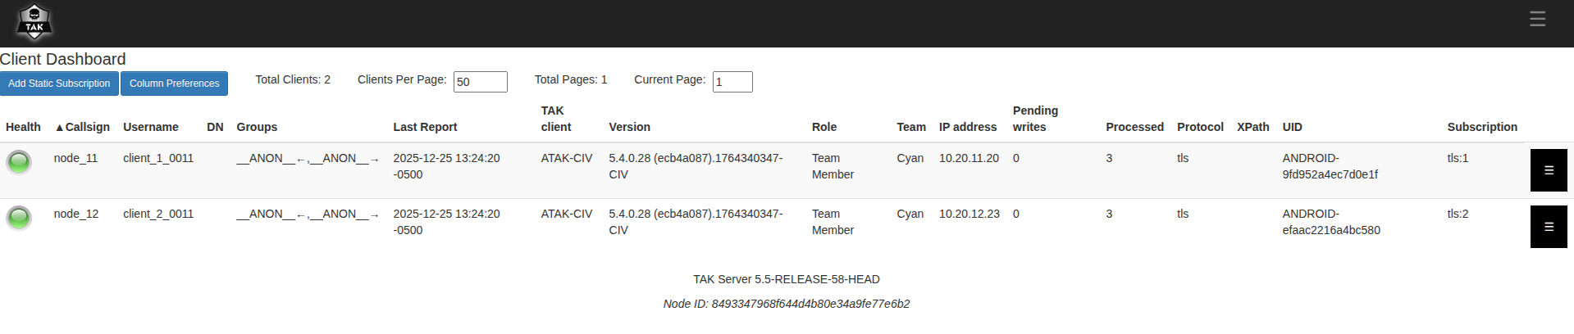Click IP address 10.20.12.23

(969, 214)
